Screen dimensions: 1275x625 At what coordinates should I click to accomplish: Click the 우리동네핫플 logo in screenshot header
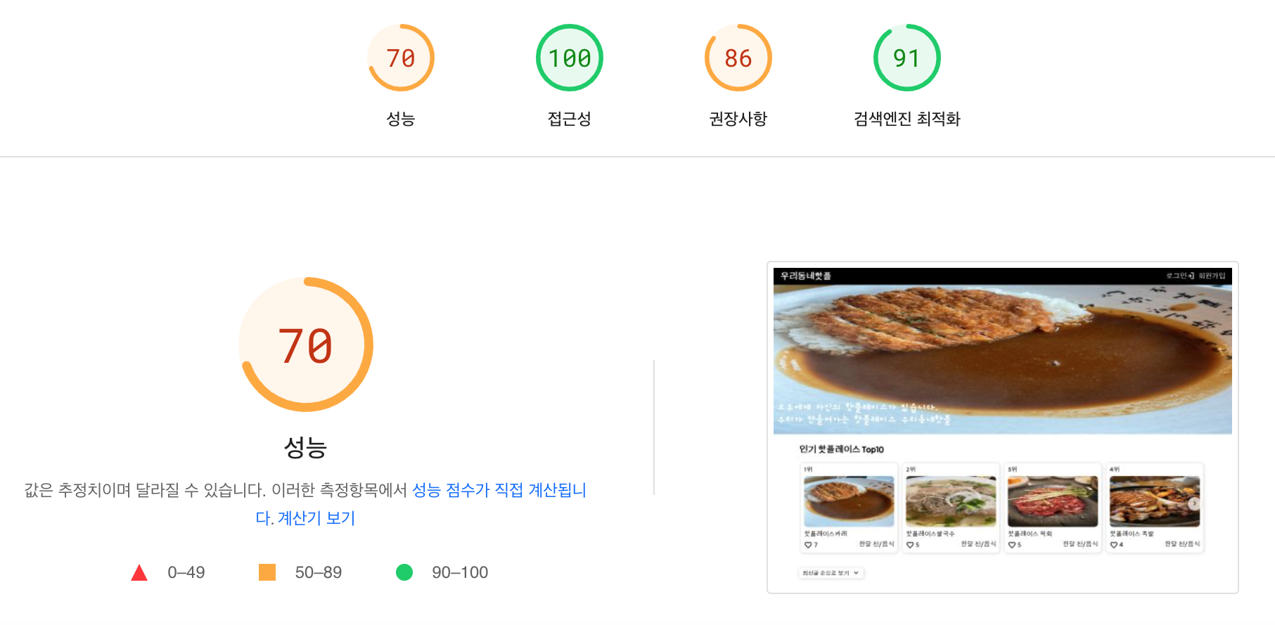pyautogui.click(x=806, y=276)
